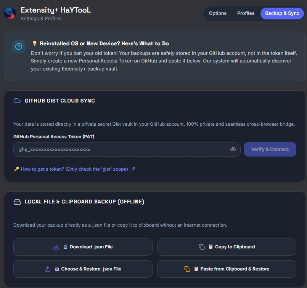Click the 'Settings & Profiles' subtitle text
Screen dimensions: 307x288
[x=41, y=19]
